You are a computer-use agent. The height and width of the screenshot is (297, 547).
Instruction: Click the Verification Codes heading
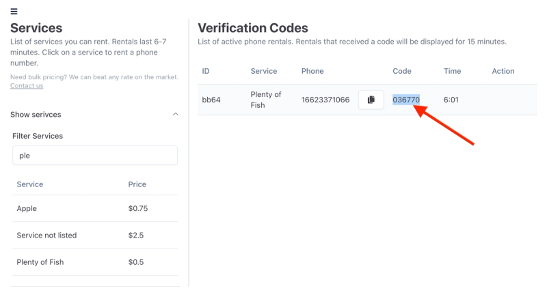[x=253, y=28]
